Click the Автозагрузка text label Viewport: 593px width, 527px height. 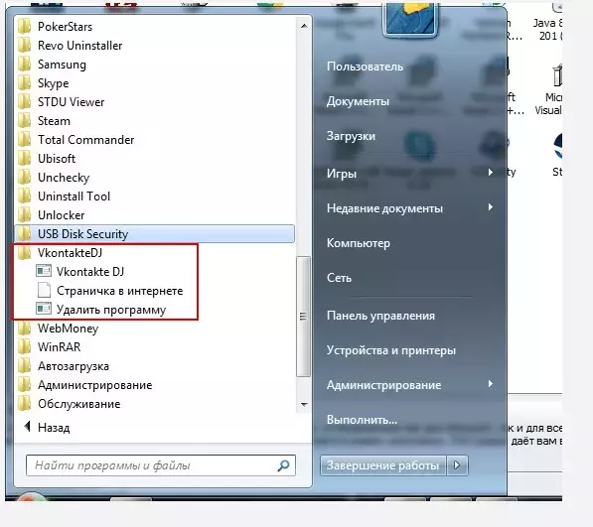74,366
